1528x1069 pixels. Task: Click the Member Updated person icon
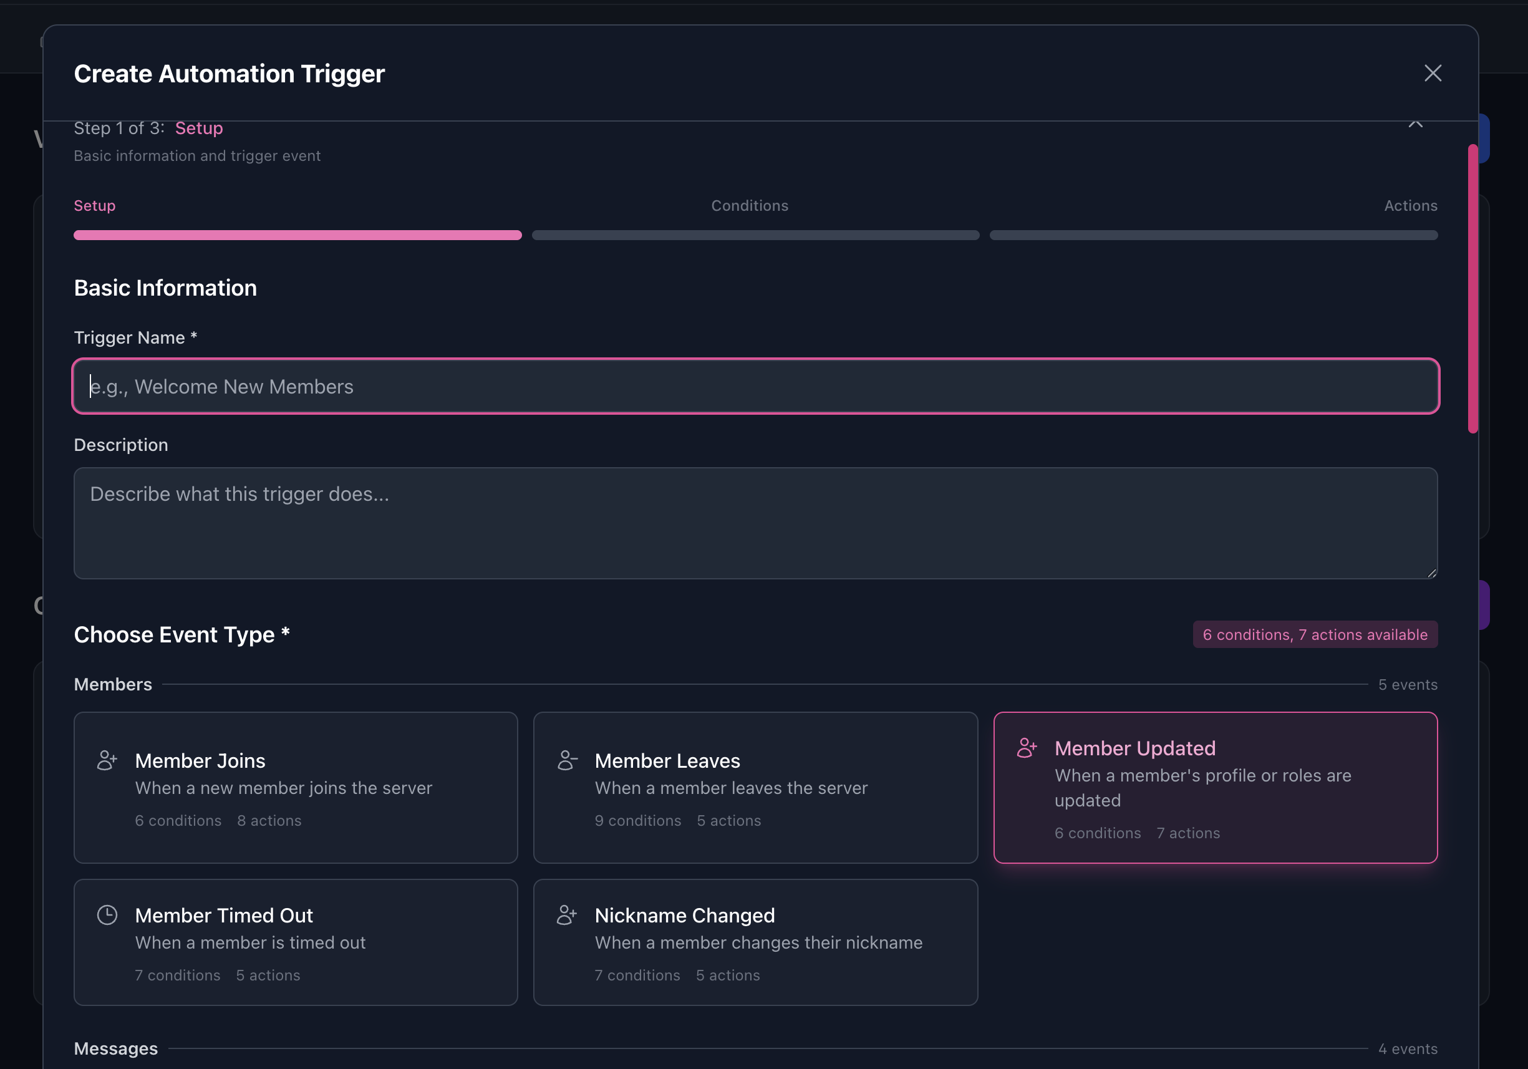click(x=1027, y=748)
